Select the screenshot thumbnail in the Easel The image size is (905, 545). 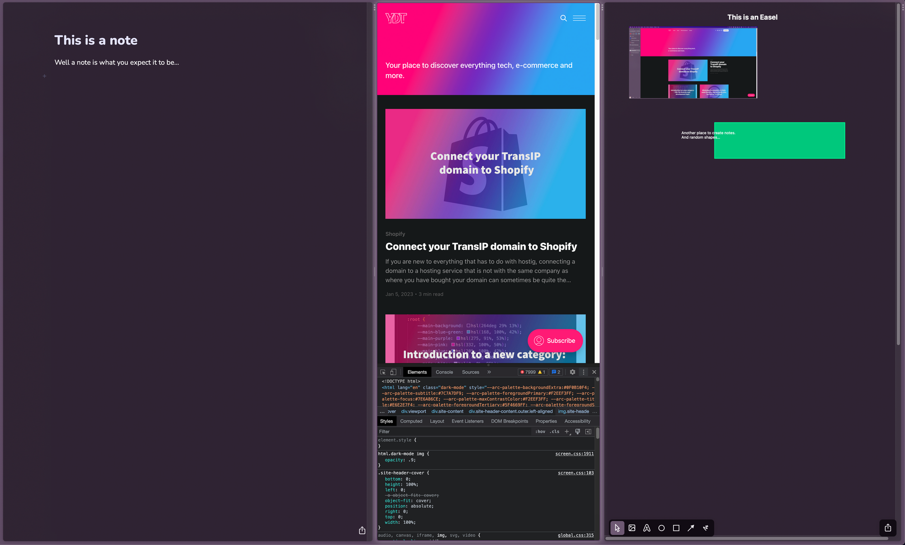pyautogui.click(x=693, y=62)
